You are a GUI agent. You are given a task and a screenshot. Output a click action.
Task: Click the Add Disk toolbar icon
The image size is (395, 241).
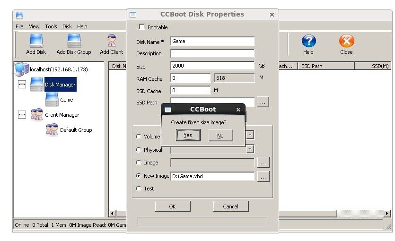pos(36,41)
